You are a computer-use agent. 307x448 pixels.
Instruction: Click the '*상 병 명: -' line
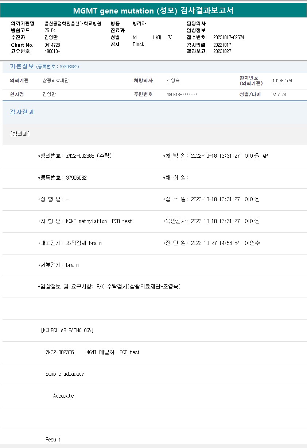point(53,199)
